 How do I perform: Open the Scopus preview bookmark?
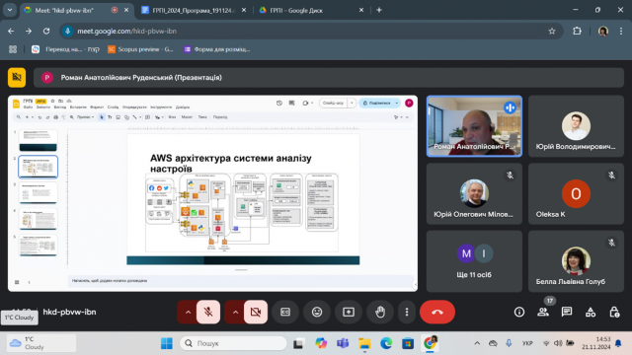pyautogui.click(x=140, y=49)
